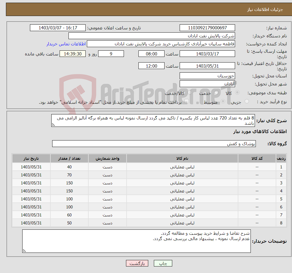
Task: Click the quantity 40 in row 1
Action: 69,167
